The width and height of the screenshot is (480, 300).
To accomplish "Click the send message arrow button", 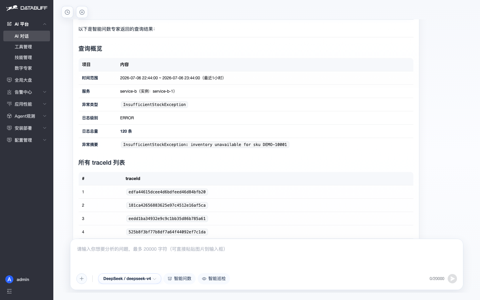I will coord(452,279).
